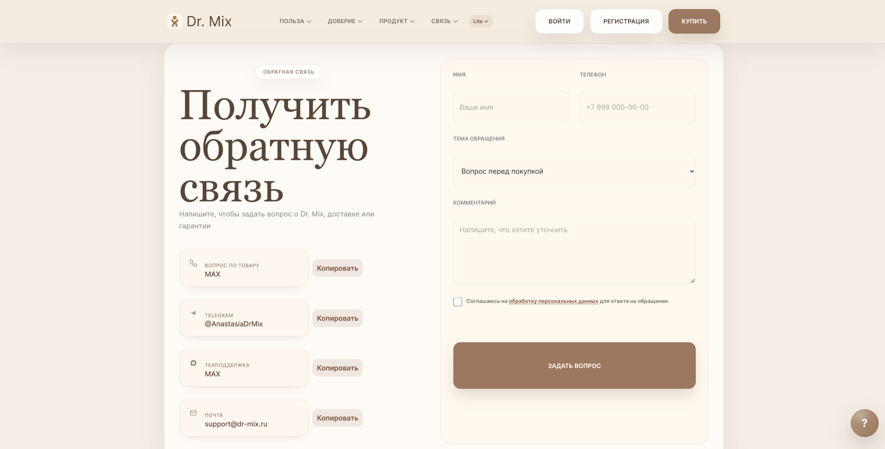Image resolution: width=885 pixels, height=449 pixels.
Task: Expand the Доверие navigation menu
Action: click(345, 21)
